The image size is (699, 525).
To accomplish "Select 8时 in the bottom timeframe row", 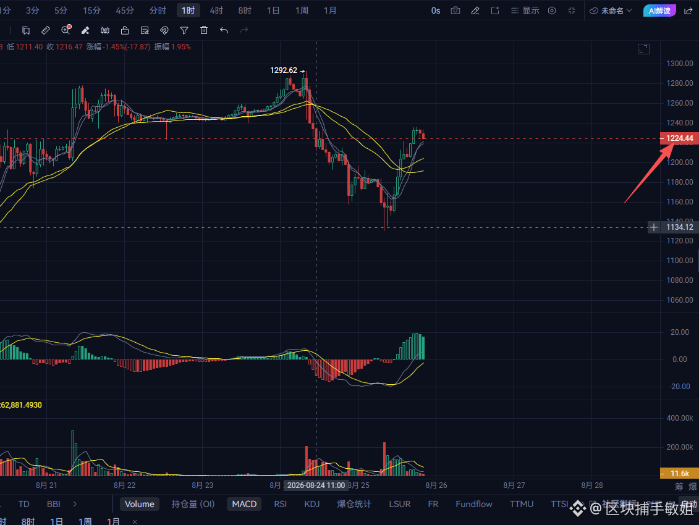I will [28, 521].
